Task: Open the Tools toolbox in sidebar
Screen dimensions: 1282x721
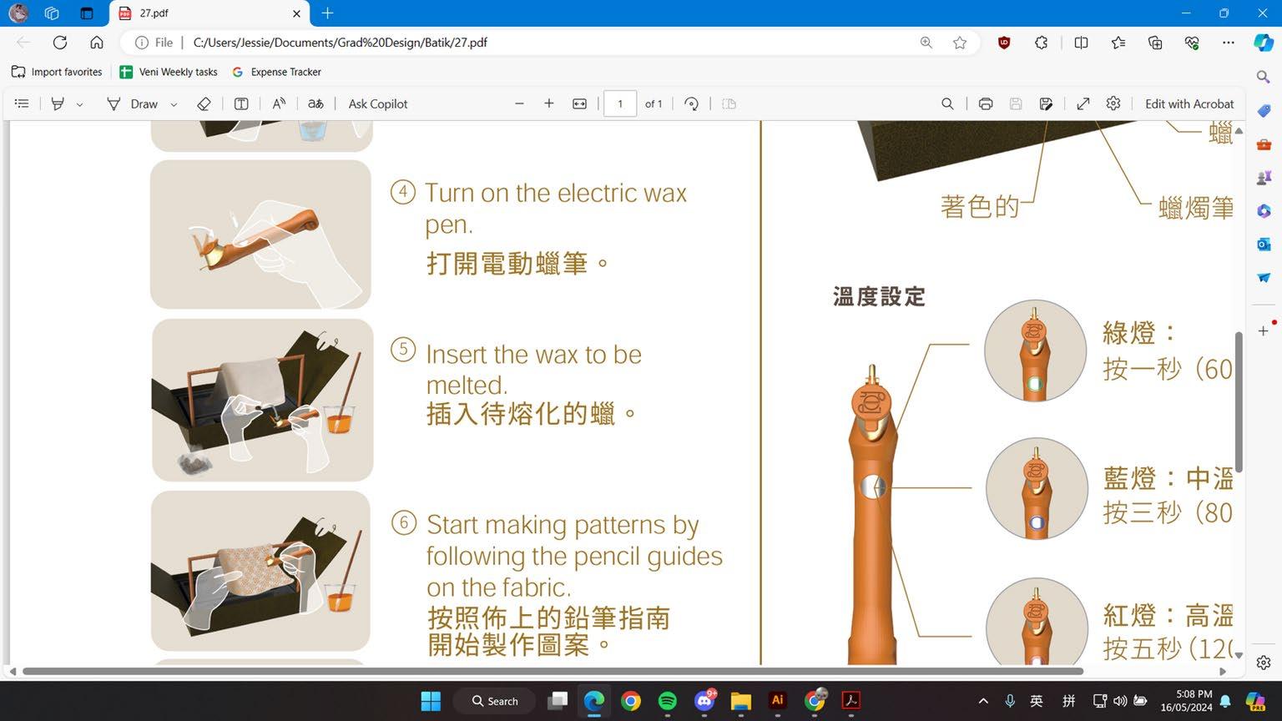Action: (1264, 144)
